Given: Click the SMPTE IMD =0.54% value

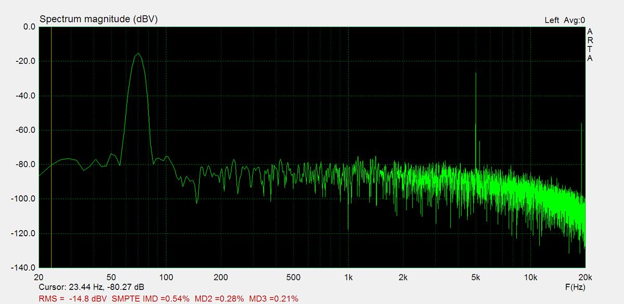Looking at the screenshot, I should (x=151, y=298).
